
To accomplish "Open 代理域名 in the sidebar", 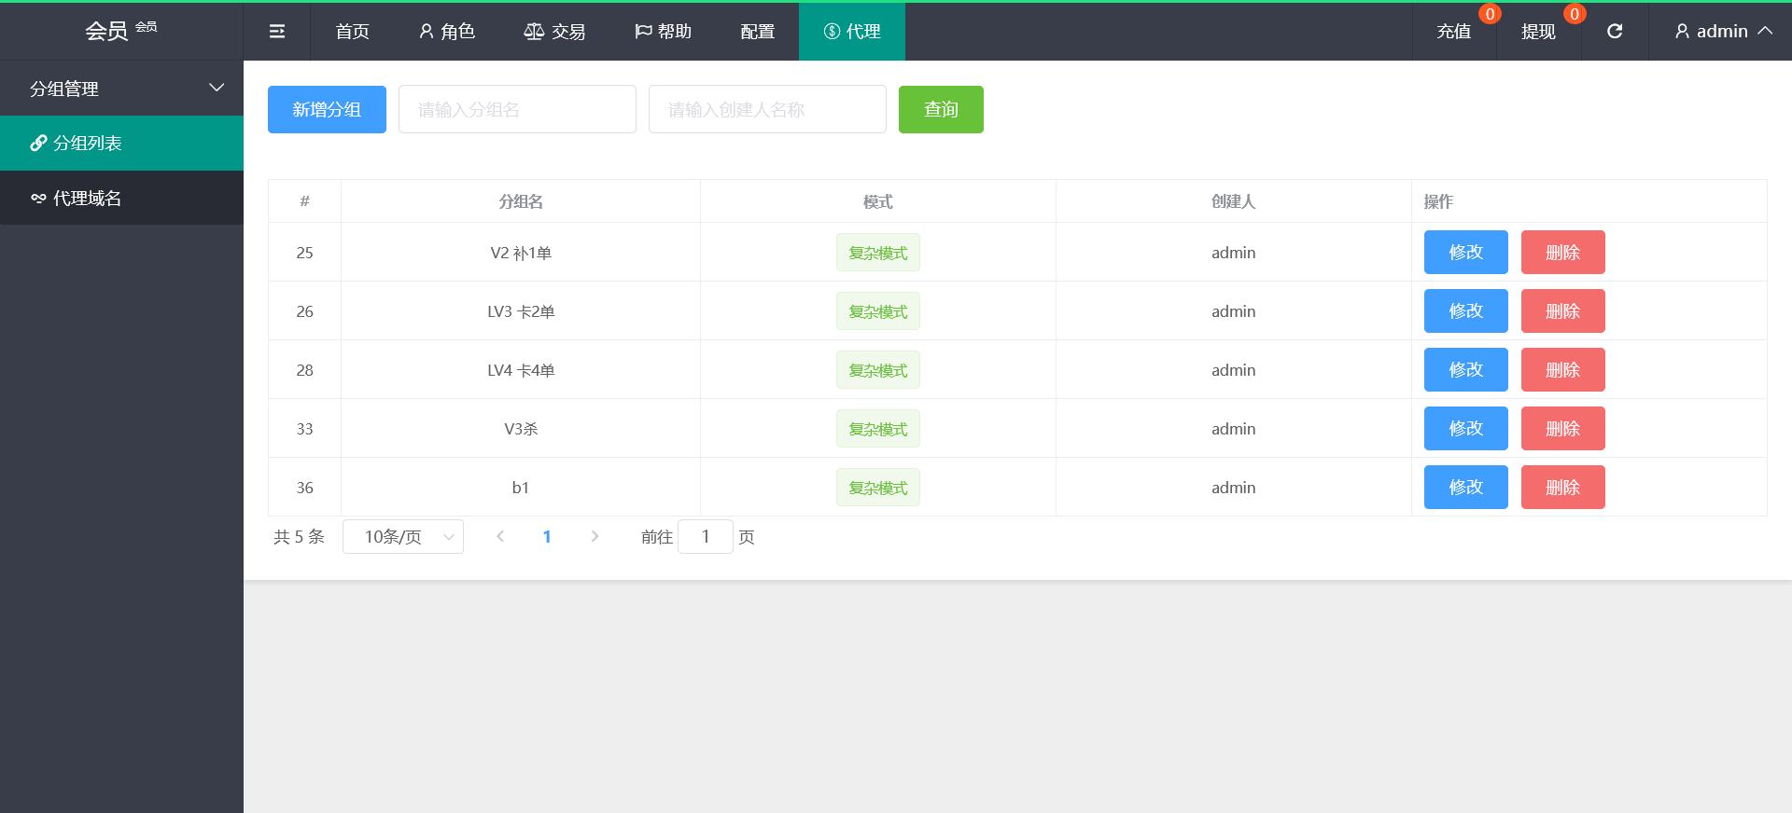I will 121,198.
